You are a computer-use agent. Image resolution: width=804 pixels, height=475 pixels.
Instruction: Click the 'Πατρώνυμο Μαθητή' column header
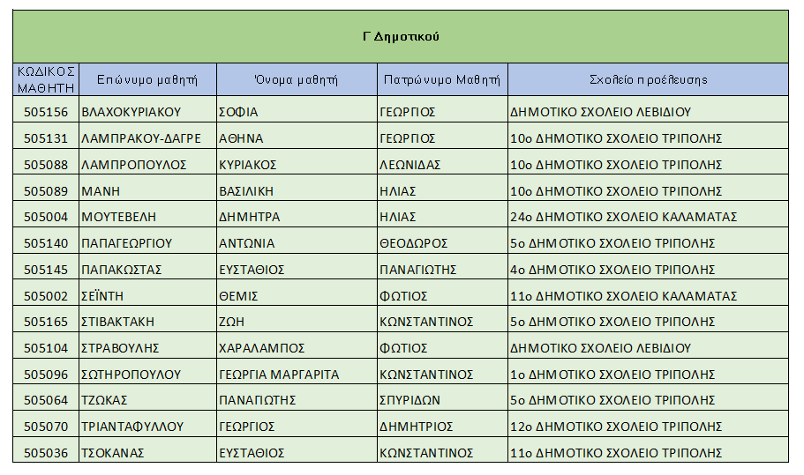coord(442,79)
